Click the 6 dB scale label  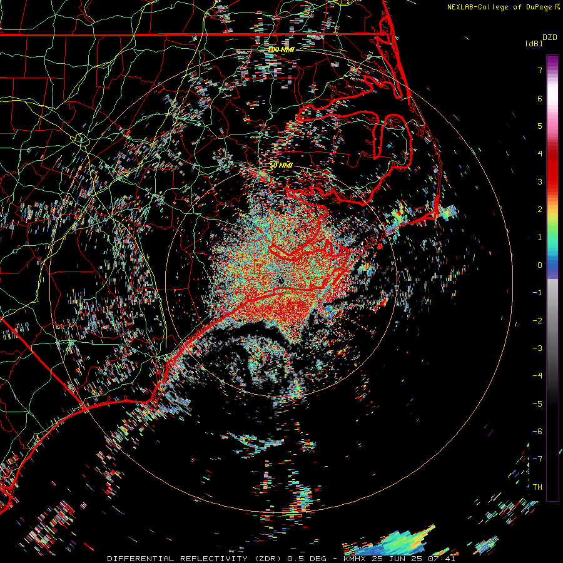[540, 98]
